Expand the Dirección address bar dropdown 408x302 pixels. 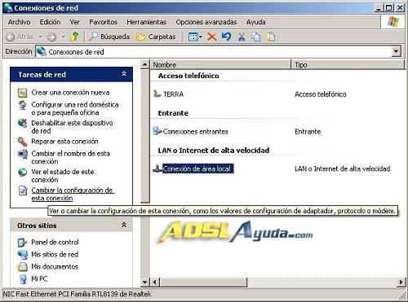(397, 51)
